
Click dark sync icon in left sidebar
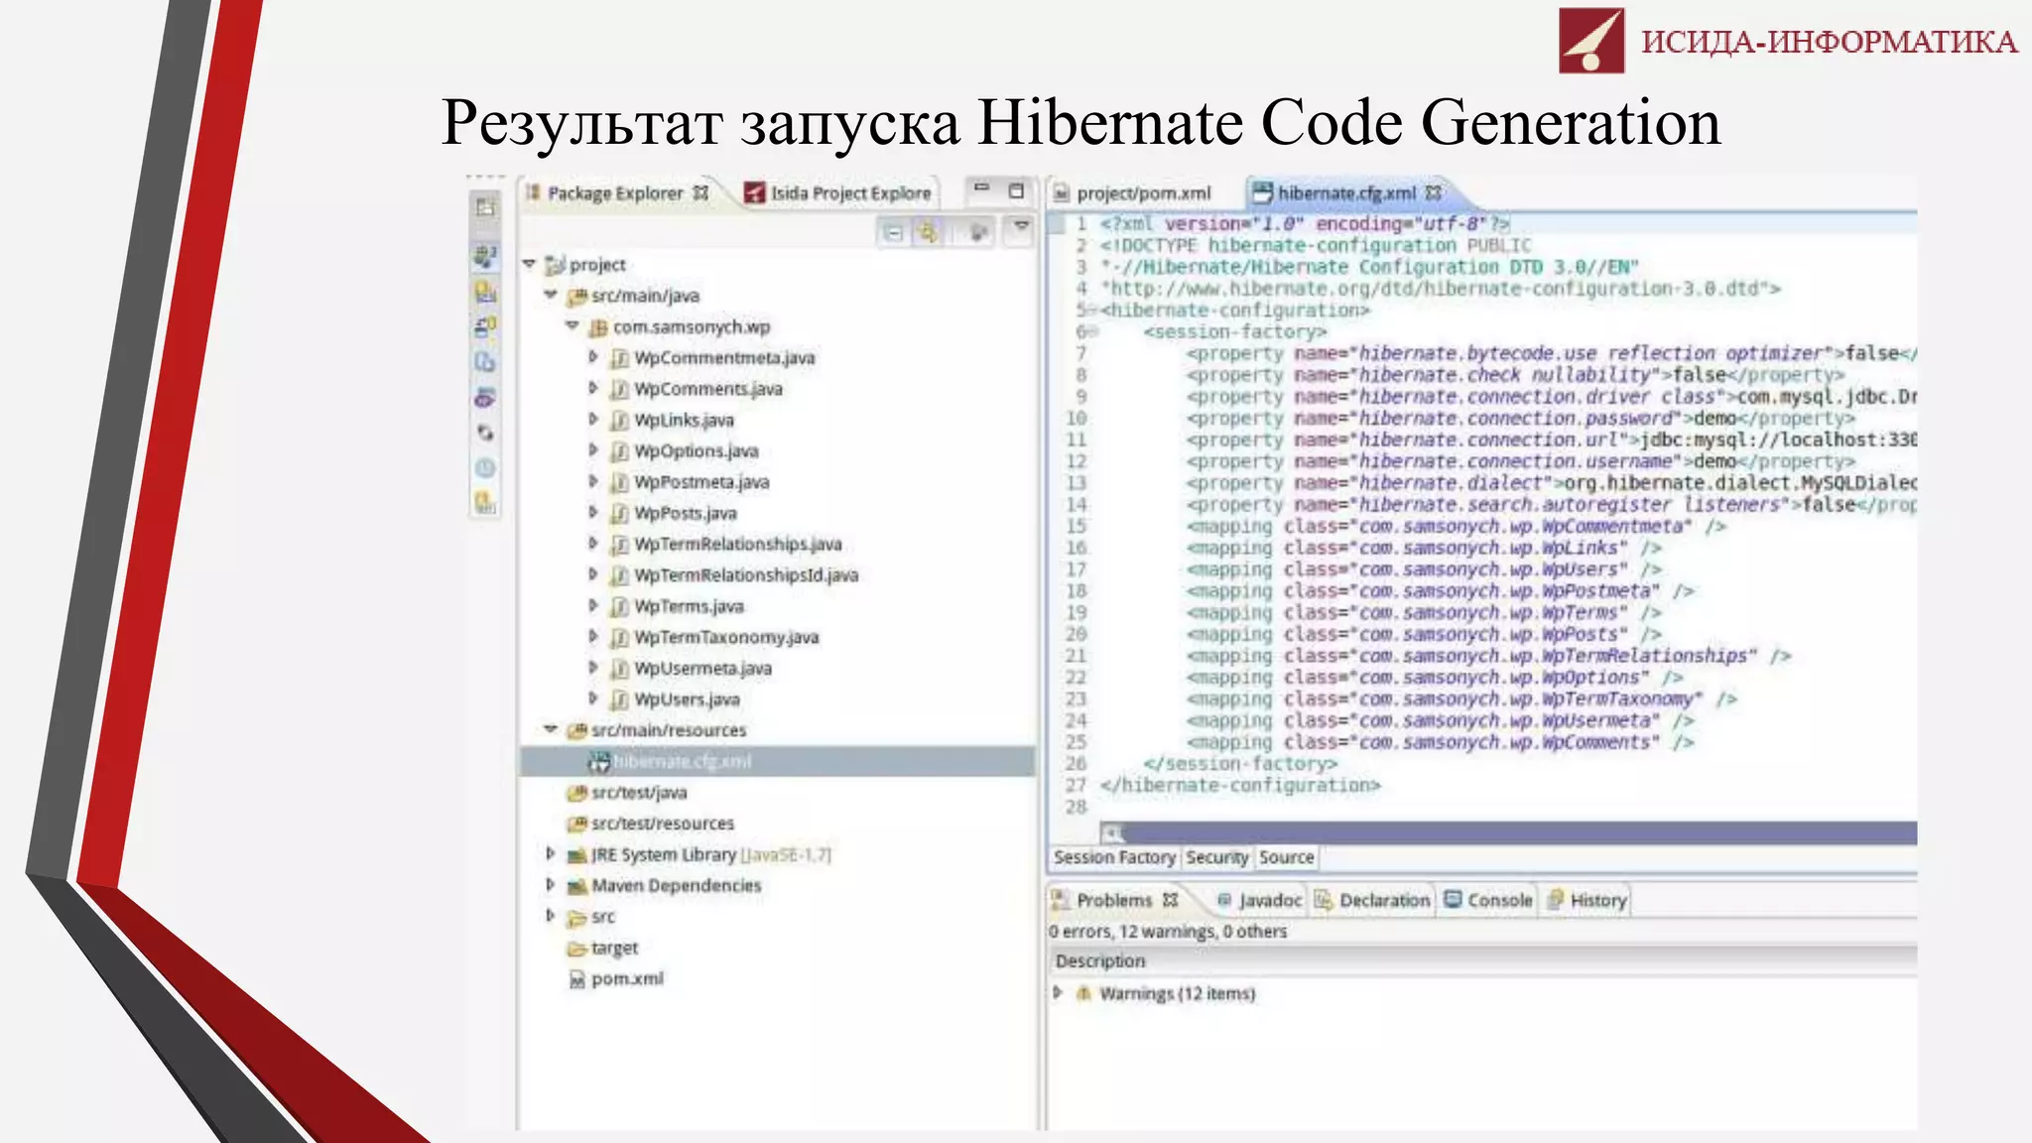[x=485, y=433]
